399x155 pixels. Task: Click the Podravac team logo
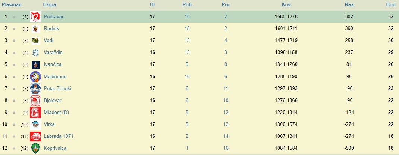[x=35, y=17]
